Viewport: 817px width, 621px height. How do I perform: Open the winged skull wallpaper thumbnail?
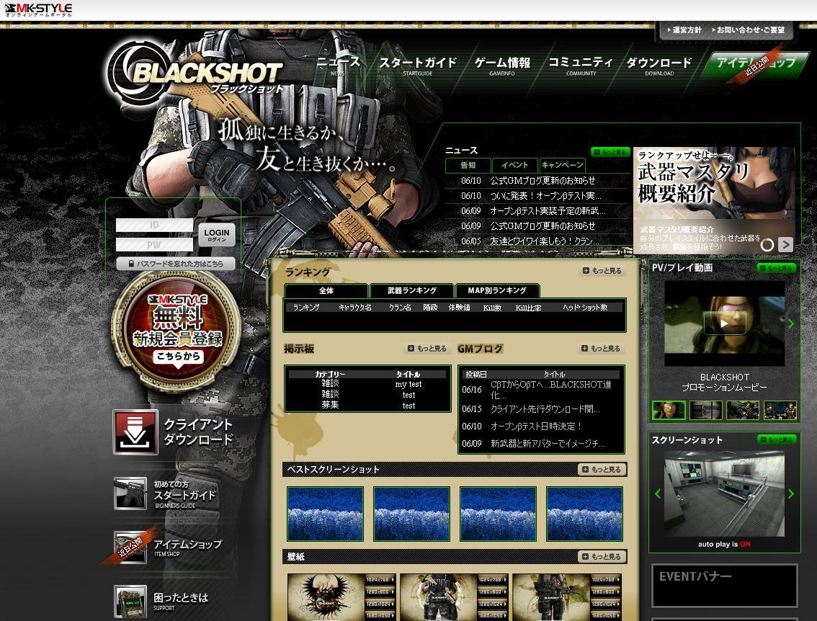click(327, 597)
